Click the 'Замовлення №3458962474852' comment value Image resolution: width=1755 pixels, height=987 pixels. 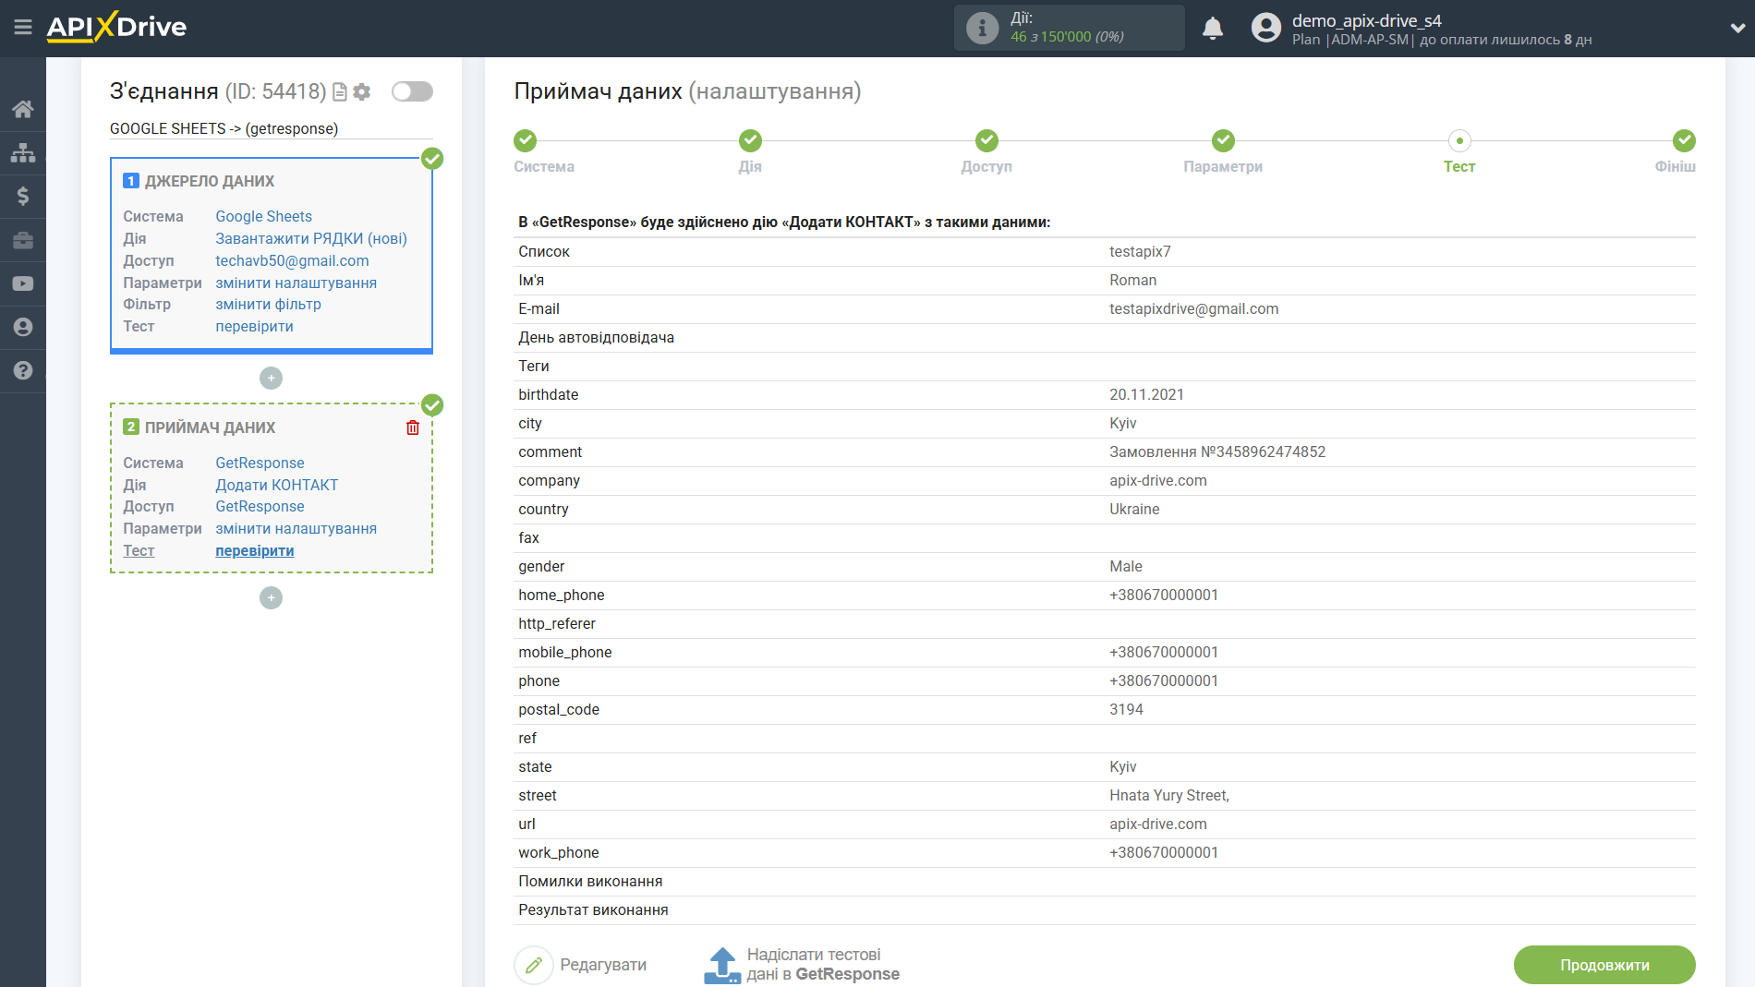pyautogui.click(x=1217, y=451)
